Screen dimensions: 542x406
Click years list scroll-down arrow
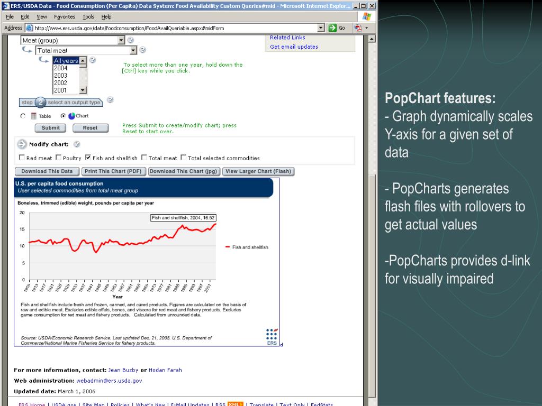click(x=83, y=90)
